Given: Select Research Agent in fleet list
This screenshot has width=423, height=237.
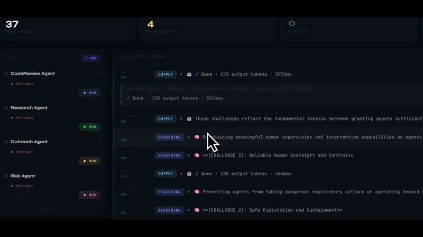Looking at the screenshot, I should pos(29,107).
